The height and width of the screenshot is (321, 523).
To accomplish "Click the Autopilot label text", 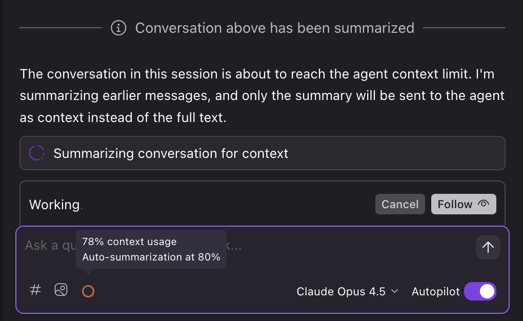I will click(x=435, y=292).
